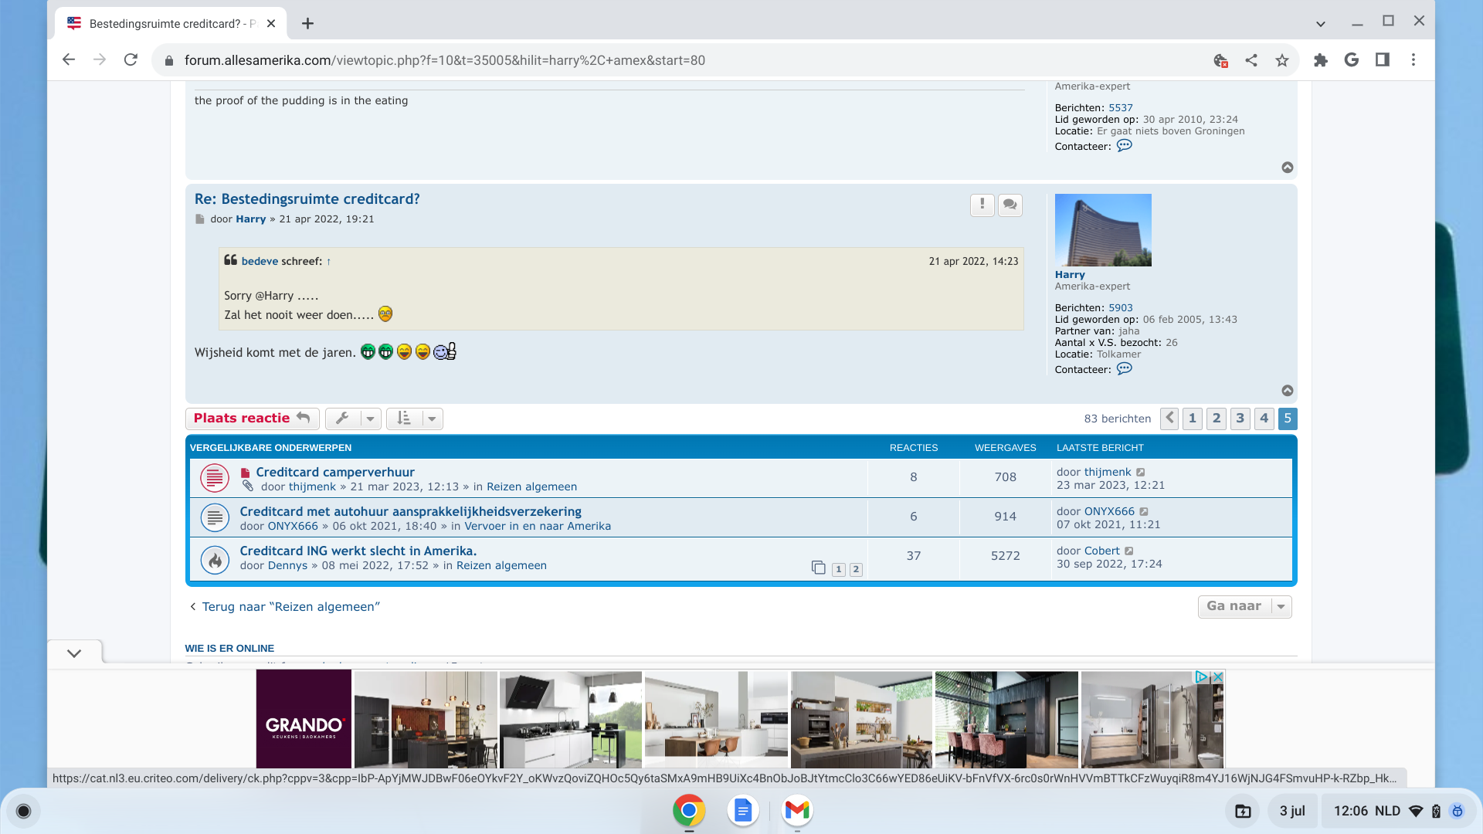Toggle the Chrome side panel button
This screenshot has width=1483, height=834.
(x=1382, y=60)
